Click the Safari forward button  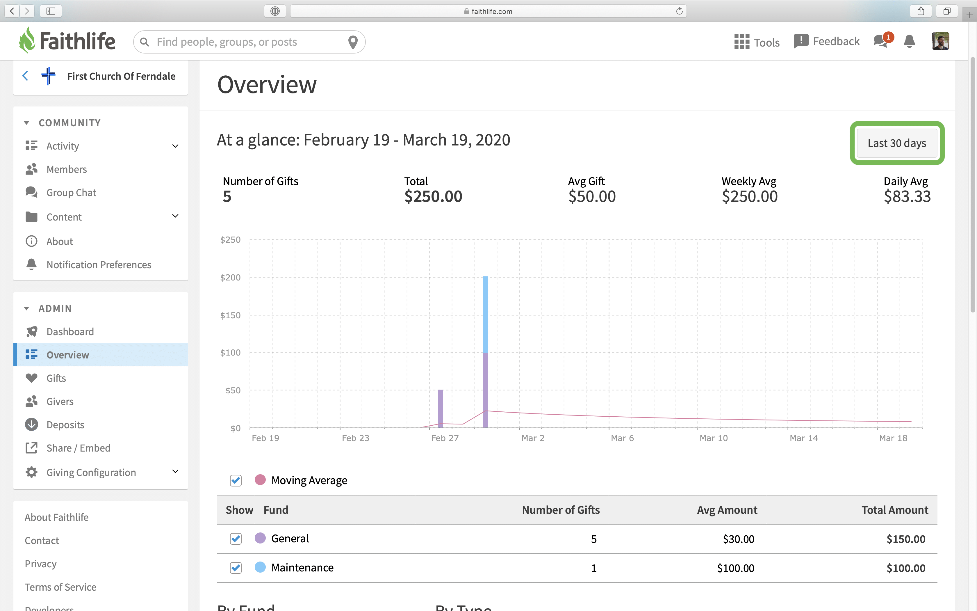point(27,11)
